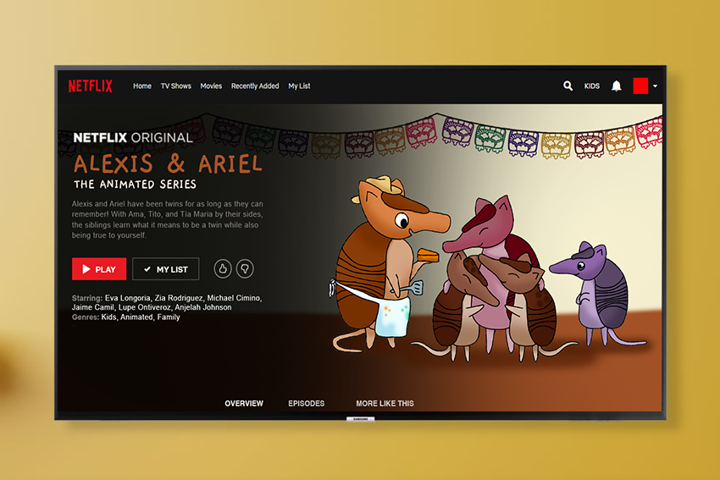This screenshot has height=480, width=720.
Task: Select the Family genre link
Action: 169,317
